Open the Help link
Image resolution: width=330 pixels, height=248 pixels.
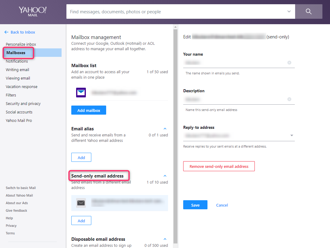[9, 218]
